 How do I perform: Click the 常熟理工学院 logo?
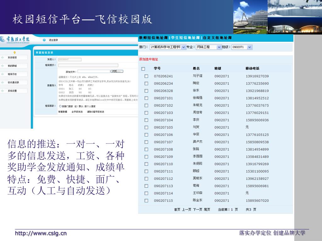pos(15,39)
